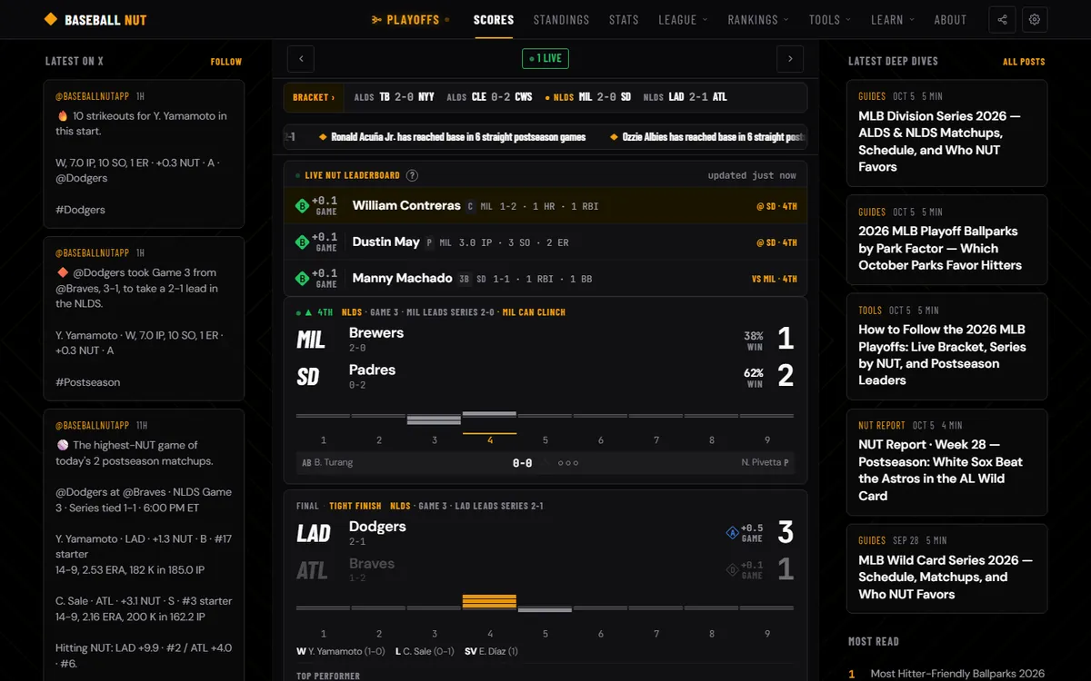Screen dimensions: 1091x681
Task: Open the Stats page
Action: coord(624,20)
